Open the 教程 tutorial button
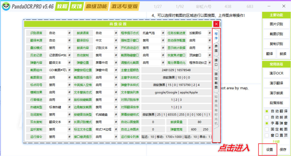 [x=62, y=7]
